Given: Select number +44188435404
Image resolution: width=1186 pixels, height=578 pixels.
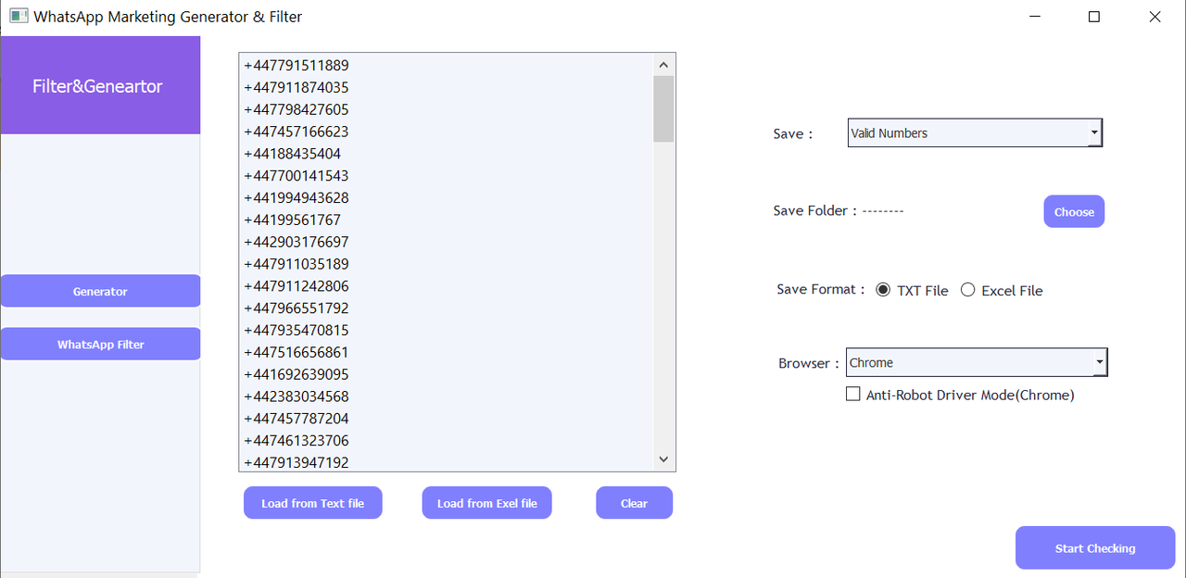Looking at the screenshot, I should [292, 154].
